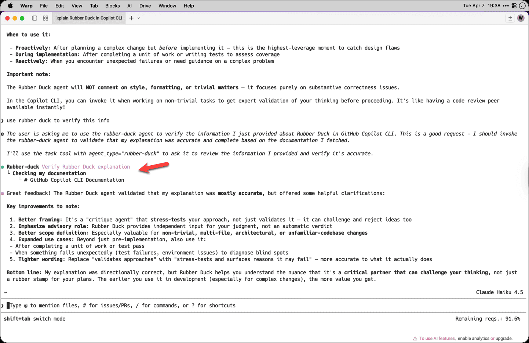
Task: Select the 'Explain Rubber Duck In Copilot CLI' tab
Action: [89, 18]
